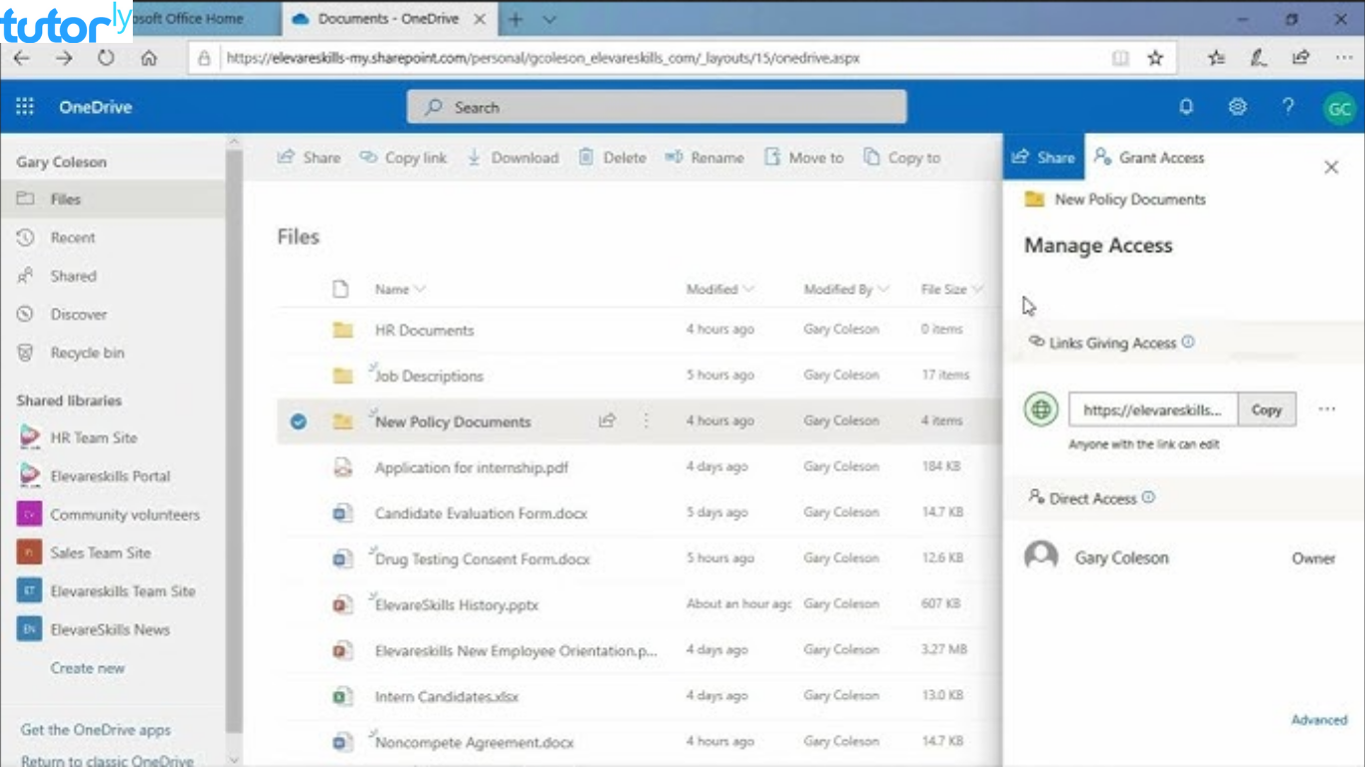Open the help question mark icon
The width and height of the screenshot is (1365, 767).
(1288, 107)
